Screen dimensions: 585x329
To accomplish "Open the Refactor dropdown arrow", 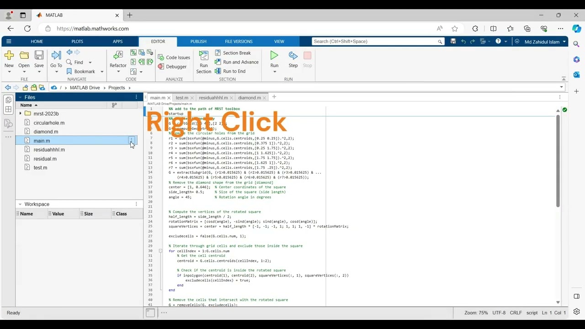I will [118, 72].
